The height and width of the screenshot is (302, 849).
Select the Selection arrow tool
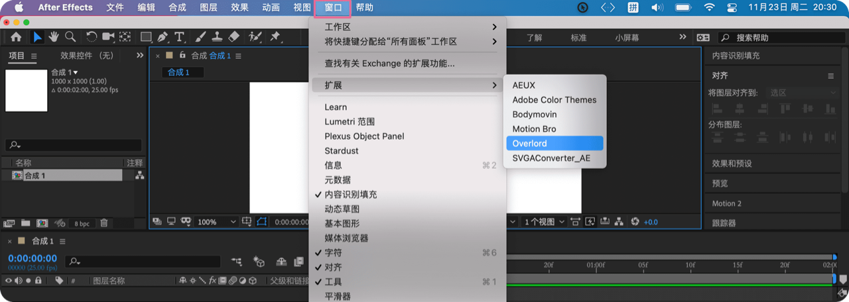pos(38,37)
